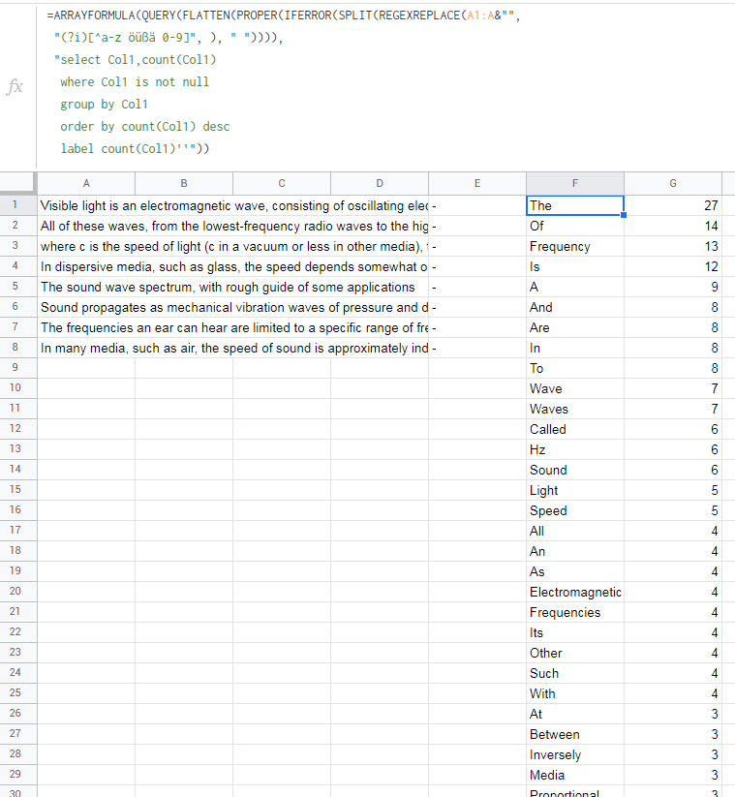Click cell 'Its' in column F
Screen dimensions: 735x797
point(575,632)
